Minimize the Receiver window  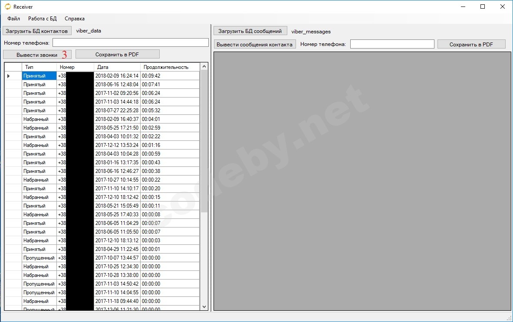[463, 7]
